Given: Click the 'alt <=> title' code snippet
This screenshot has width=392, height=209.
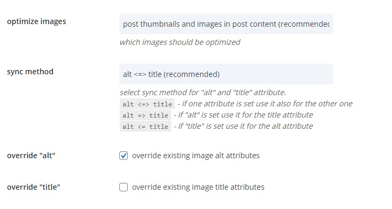Looking at the screenshot, I should pyautogui.click(x=147, y=104).
